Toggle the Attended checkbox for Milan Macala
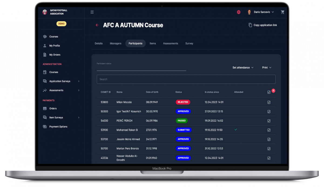 269,102
